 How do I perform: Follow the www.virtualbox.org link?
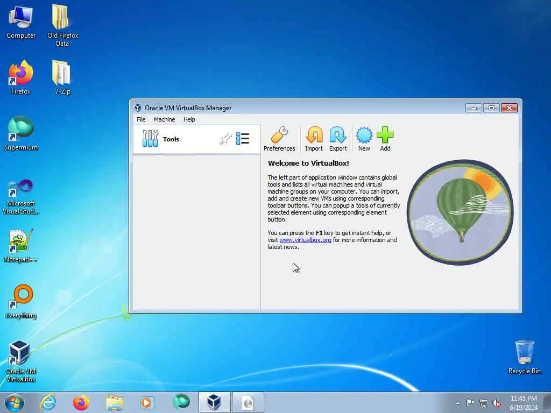click(x=306, y=240)
